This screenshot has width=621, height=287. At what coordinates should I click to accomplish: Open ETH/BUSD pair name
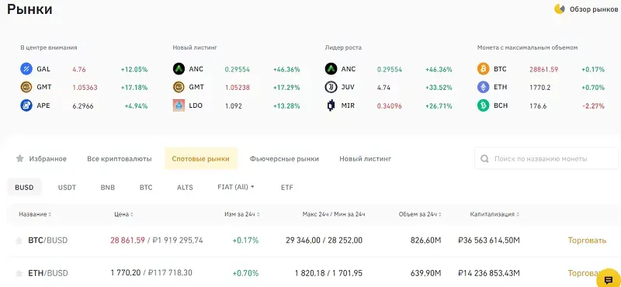tap(48, 273)
